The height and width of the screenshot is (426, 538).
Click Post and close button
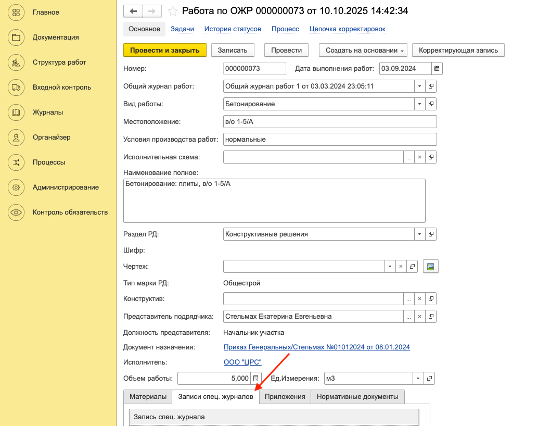(x=165, y=50)
